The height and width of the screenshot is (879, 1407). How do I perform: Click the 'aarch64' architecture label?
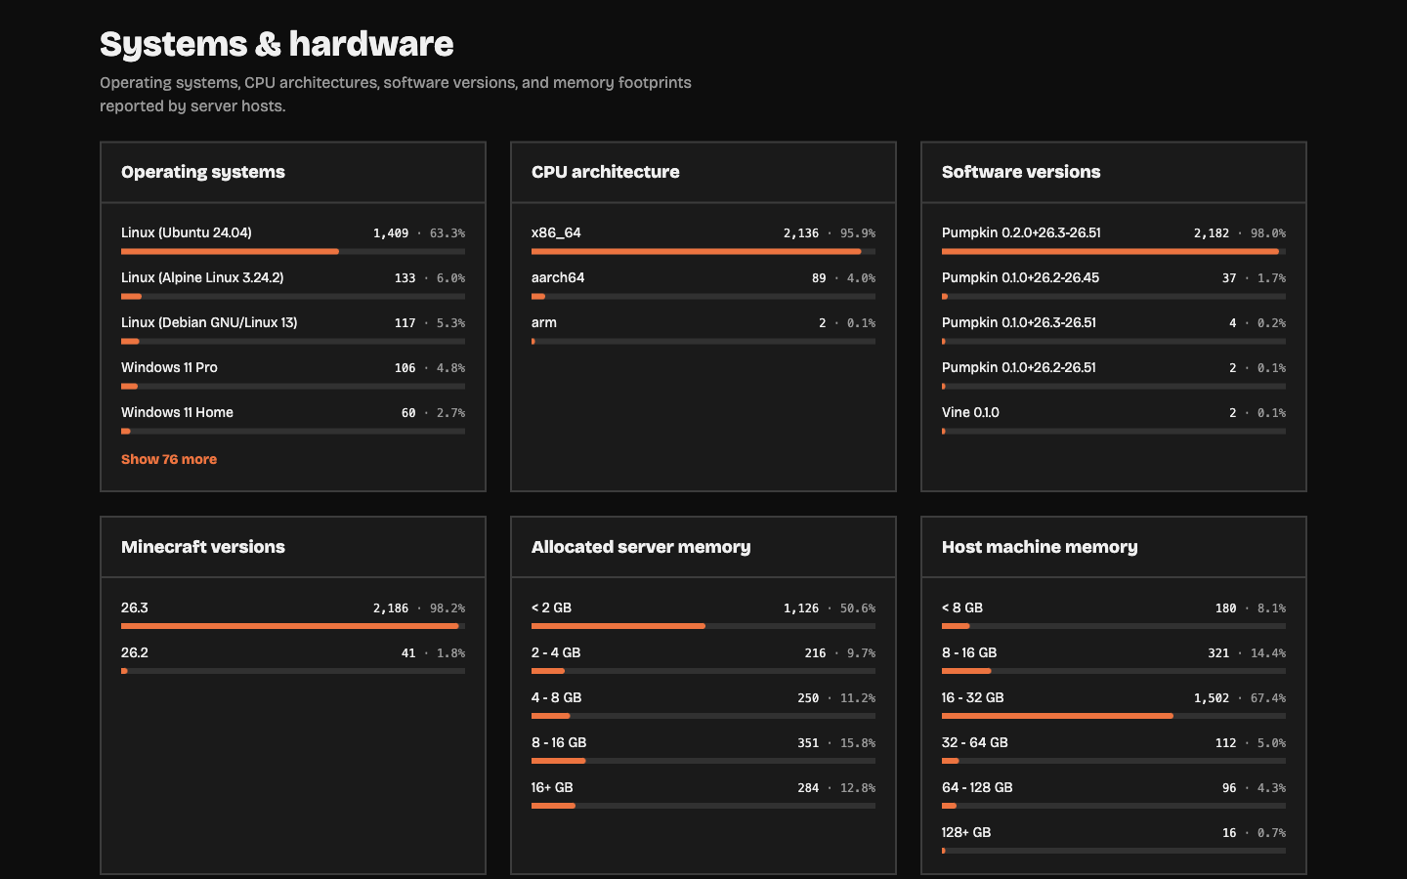[x=558, y=277]
